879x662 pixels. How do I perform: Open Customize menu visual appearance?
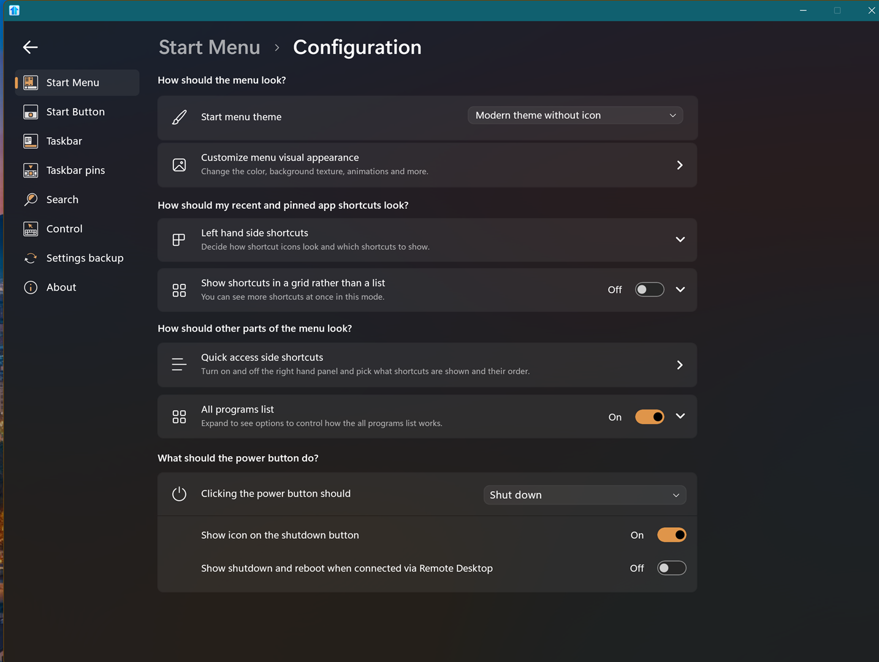pos(427,165)
